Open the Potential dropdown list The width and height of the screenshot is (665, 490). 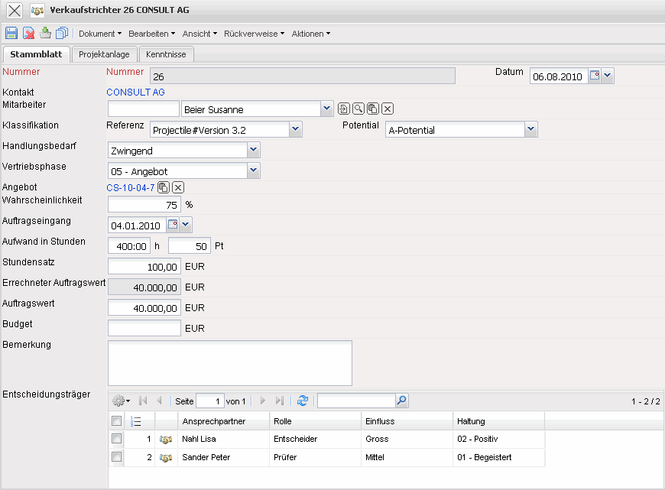[x=531, y=130]
